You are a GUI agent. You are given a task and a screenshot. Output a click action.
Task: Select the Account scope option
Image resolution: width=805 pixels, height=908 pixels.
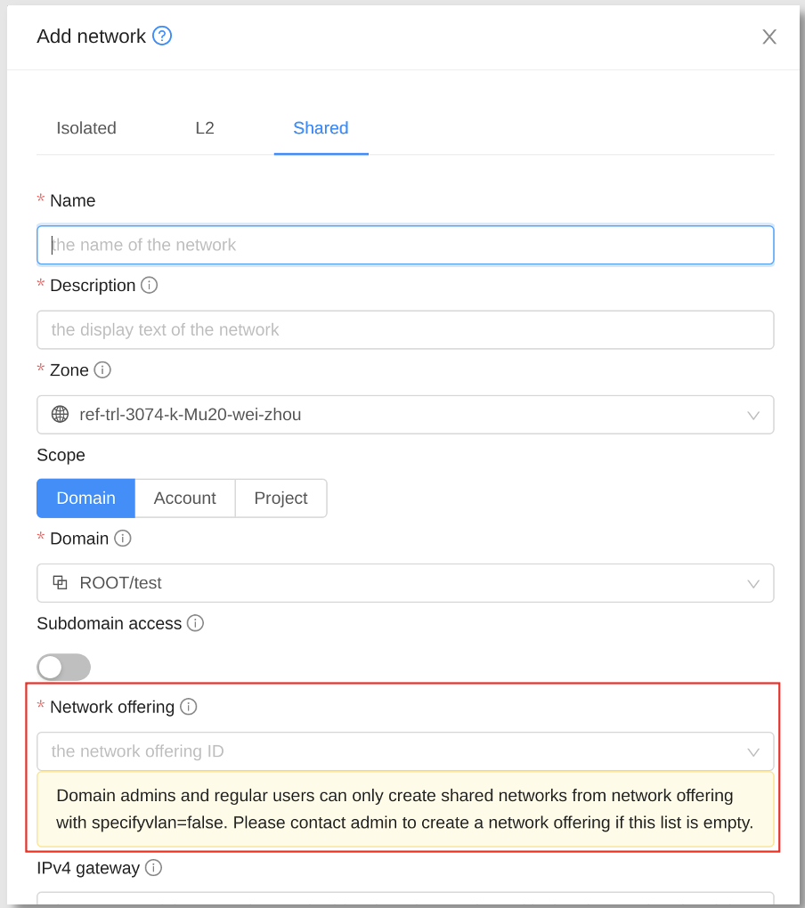[184, 498]
